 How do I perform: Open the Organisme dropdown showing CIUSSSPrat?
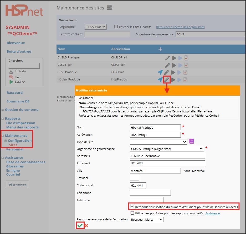[96, 27]
